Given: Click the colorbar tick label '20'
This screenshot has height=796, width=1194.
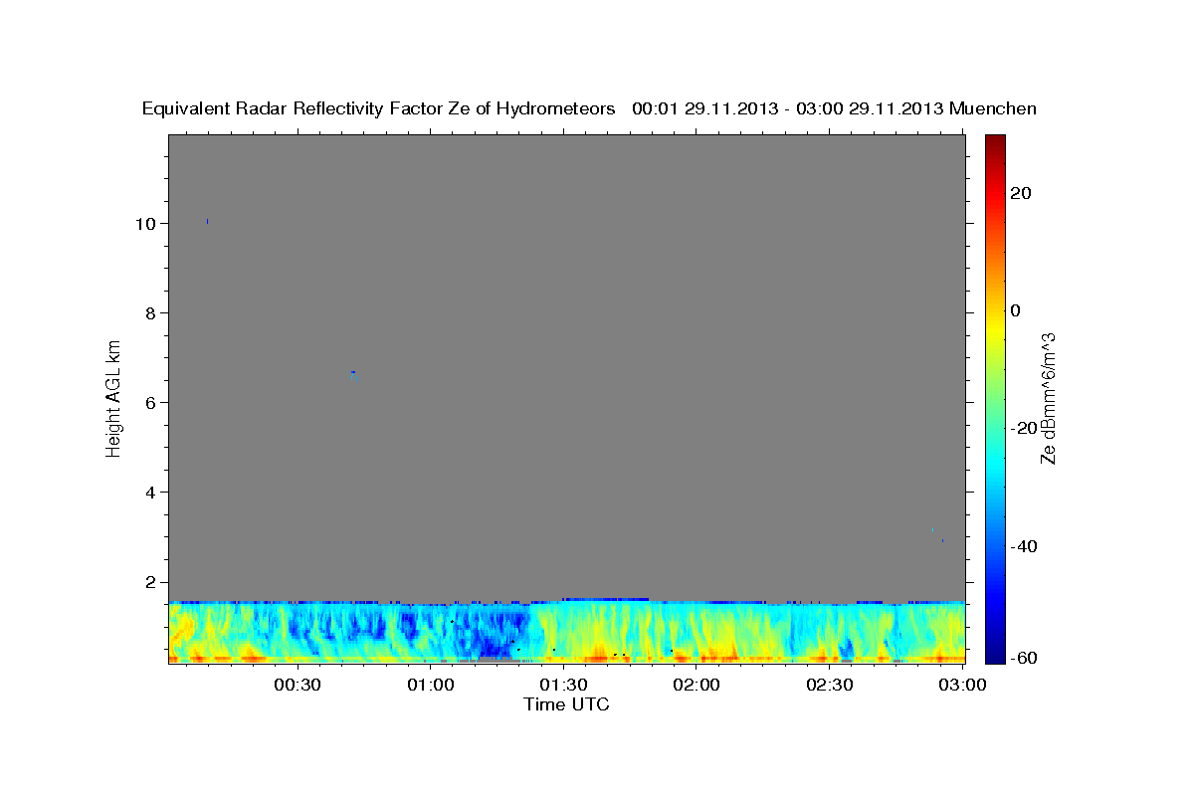Looking at the screenshot, I should 1021,193.
